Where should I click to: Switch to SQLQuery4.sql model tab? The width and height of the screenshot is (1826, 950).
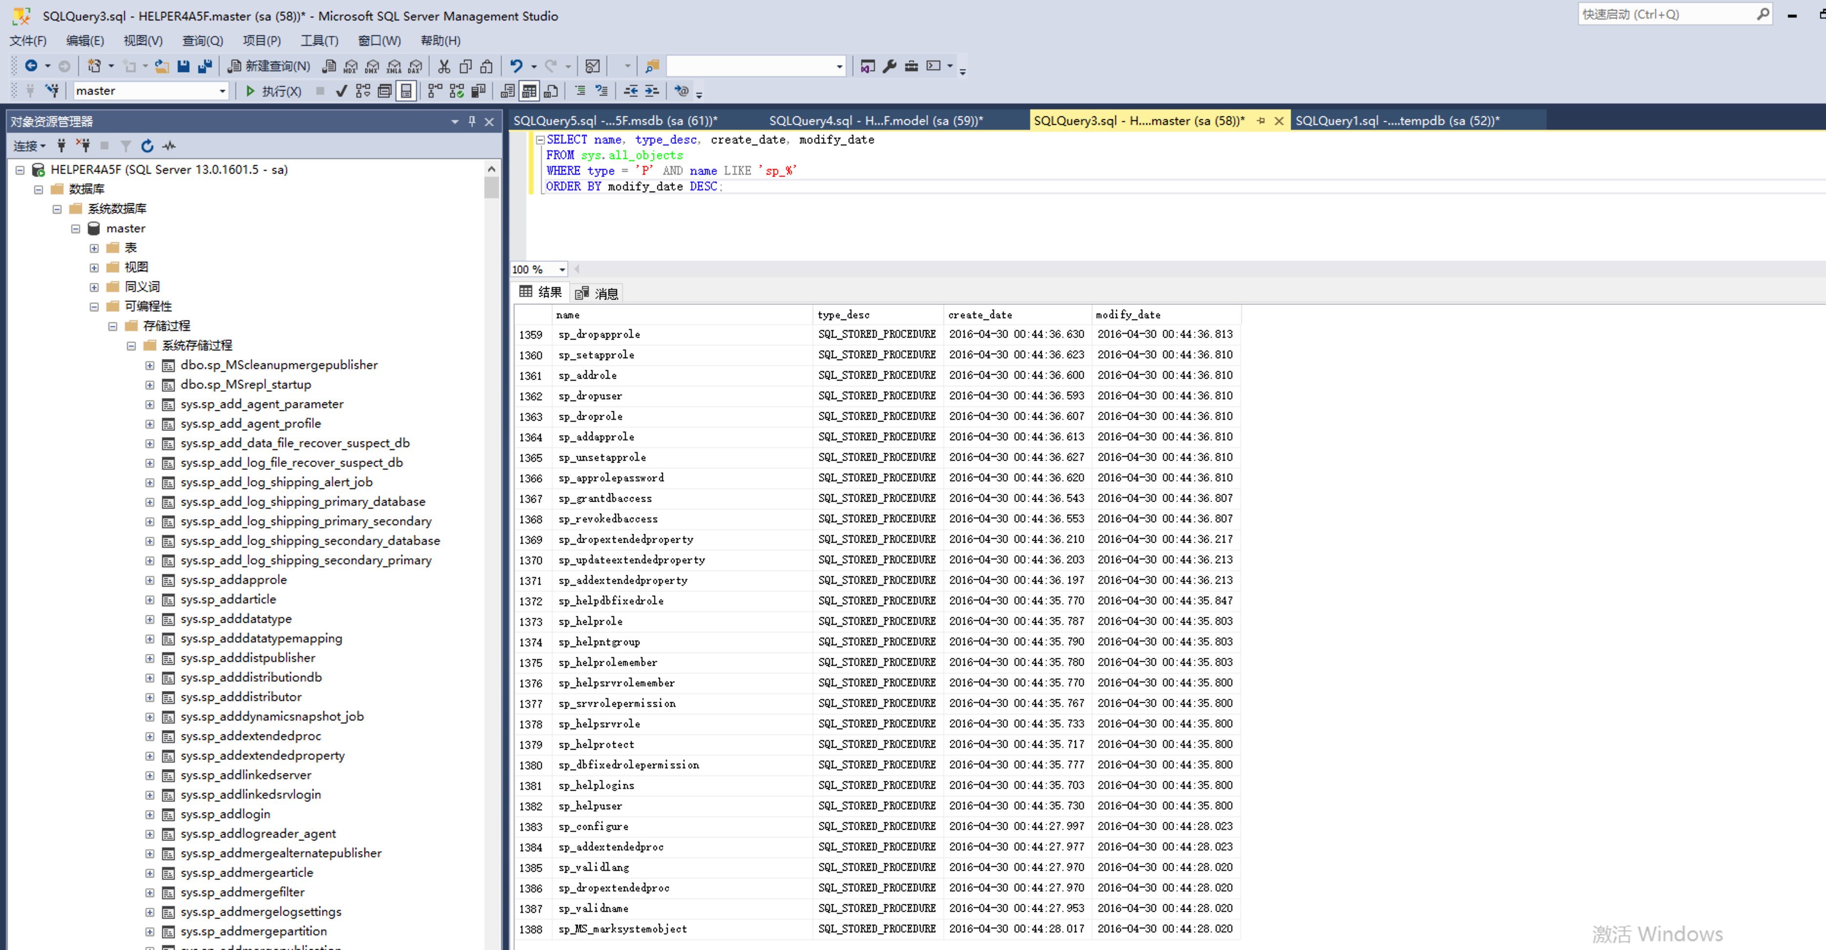pyautogui.click(x=876, y=121)
